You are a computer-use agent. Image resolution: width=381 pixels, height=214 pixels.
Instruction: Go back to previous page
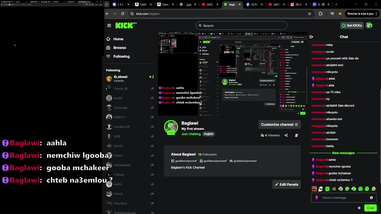107,14
